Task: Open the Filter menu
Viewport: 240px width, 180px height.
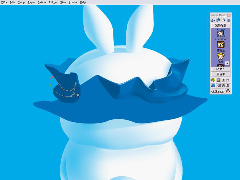Action: click(x=53, y=2)
